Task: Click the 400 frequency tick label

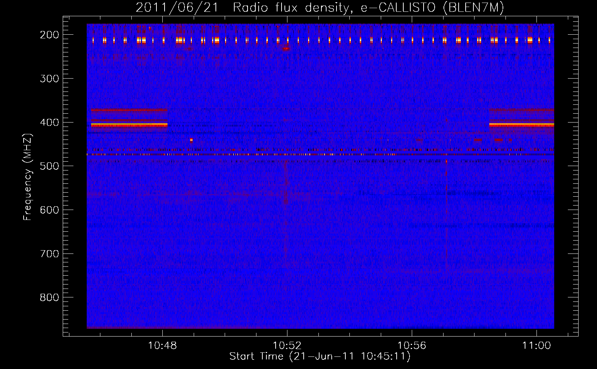Action: pos(49,123)
